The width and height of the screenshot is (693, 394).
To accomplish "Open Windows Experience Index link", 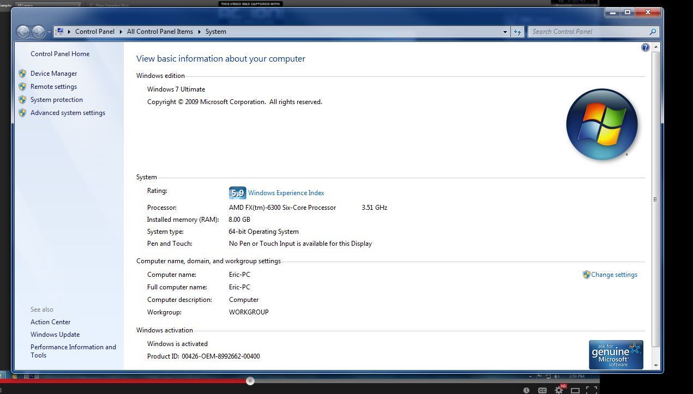I will (286, 193).
